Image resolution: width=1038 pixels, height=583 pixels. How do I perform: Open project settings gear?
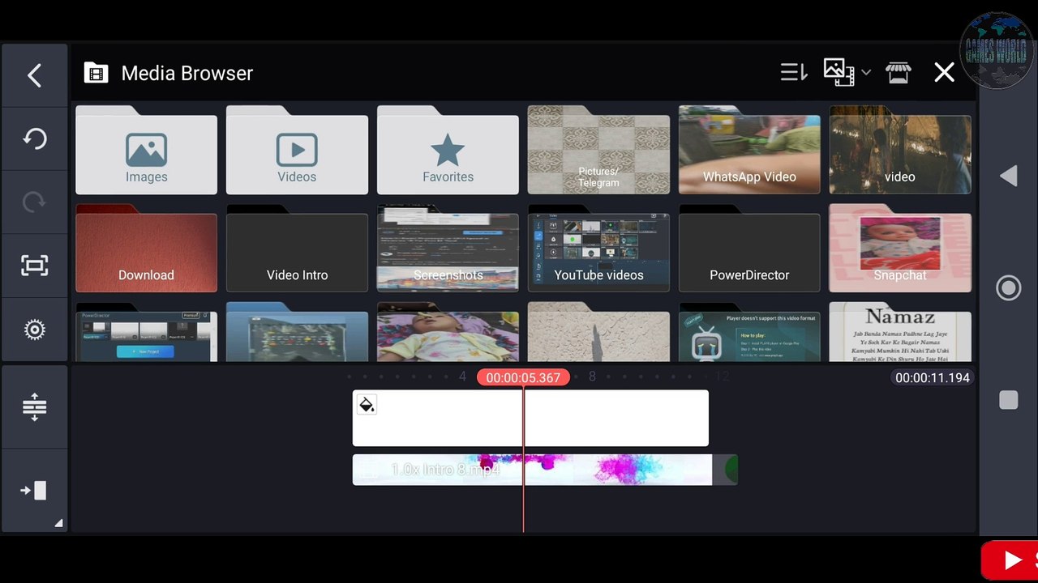tap(34, 330)
